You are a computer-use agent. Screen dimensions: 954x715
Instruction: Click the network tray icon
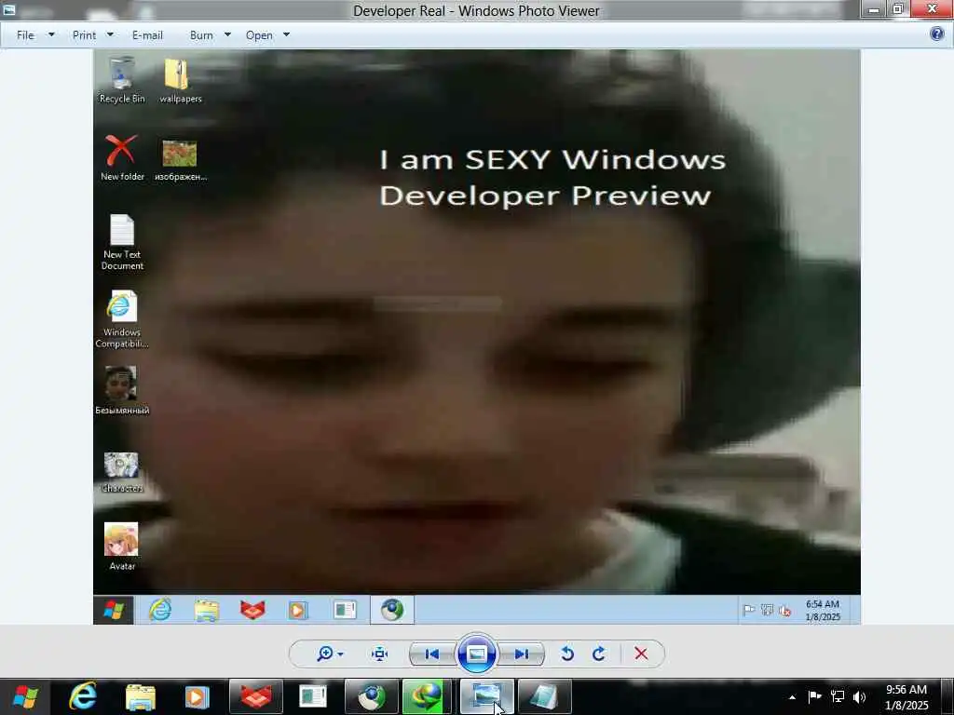838,696
